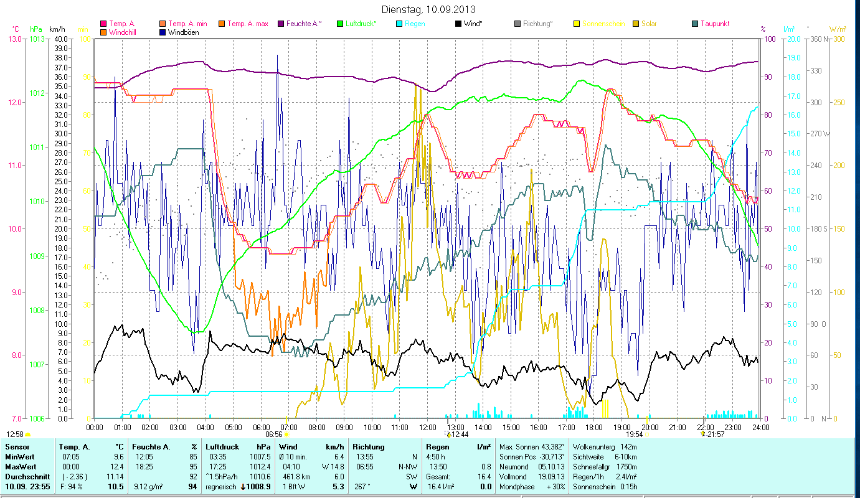
Task: Click the Solar legend swatch
Action: [x=635, y=24]
